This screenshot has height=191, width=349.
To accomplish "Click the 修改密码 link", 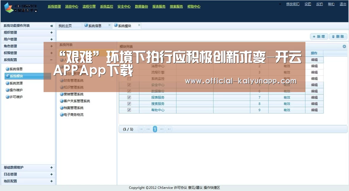I will point(293,4).
